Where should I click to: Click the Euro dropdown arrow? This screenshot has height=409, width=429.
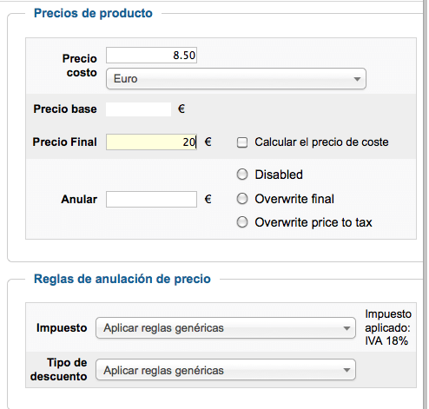pos(357,79)
